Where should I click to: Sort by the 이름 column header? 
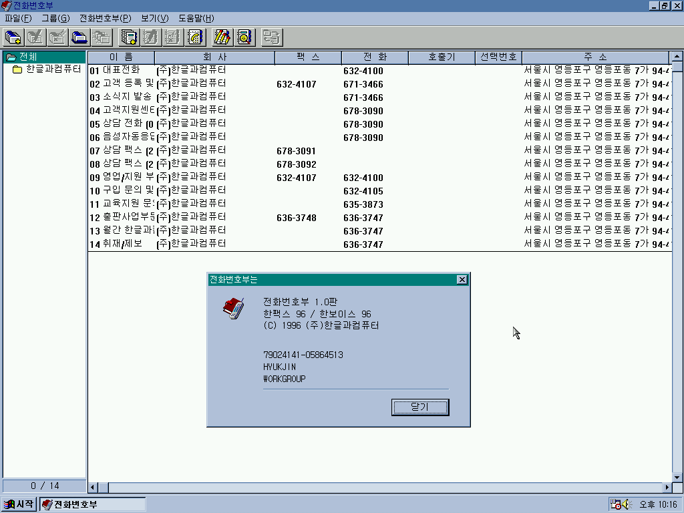pyautogui.click(x=122, y=57)
